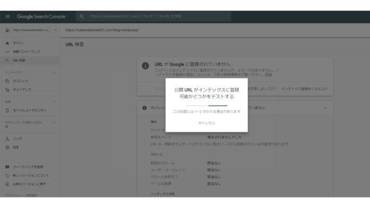The image size is (370, 208).
Task: Open 設定 in the sidebar
Action: 16,148
